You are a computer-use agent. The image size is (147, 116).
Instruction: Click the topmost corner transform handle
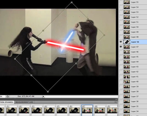[72, 2]
